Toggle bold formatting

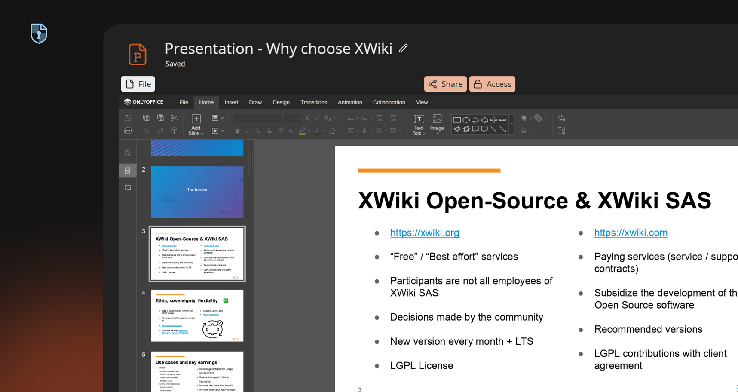tap(237, 131)
